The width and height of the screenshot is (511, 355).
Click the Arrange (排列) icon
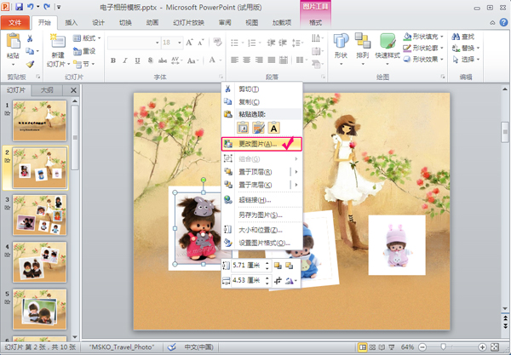(x=363, y=41)
